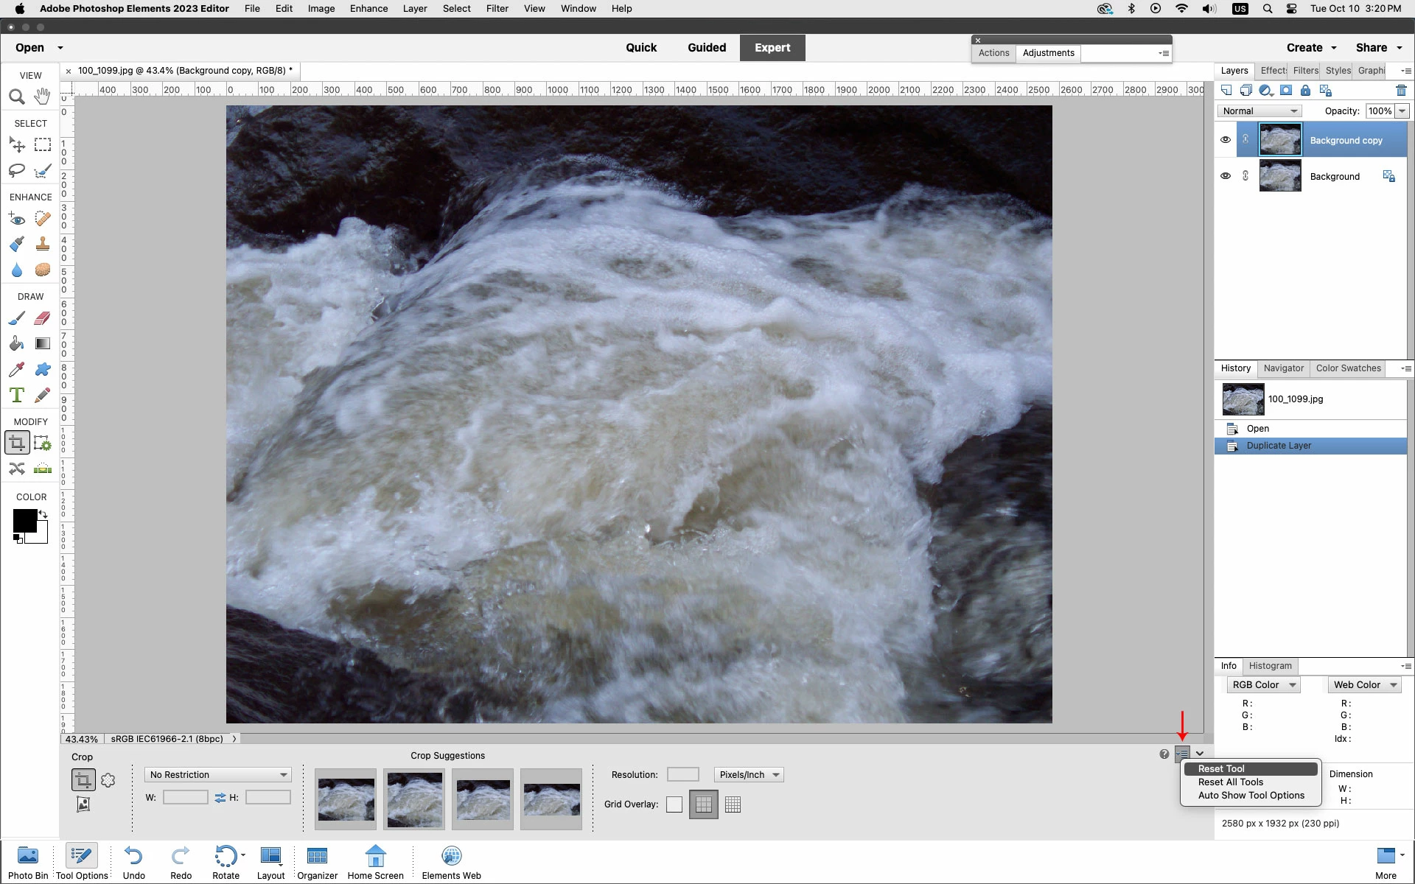1415x884 pixels.
Task: Pick the Clone Stamp tool
Action: pos(43,244)
